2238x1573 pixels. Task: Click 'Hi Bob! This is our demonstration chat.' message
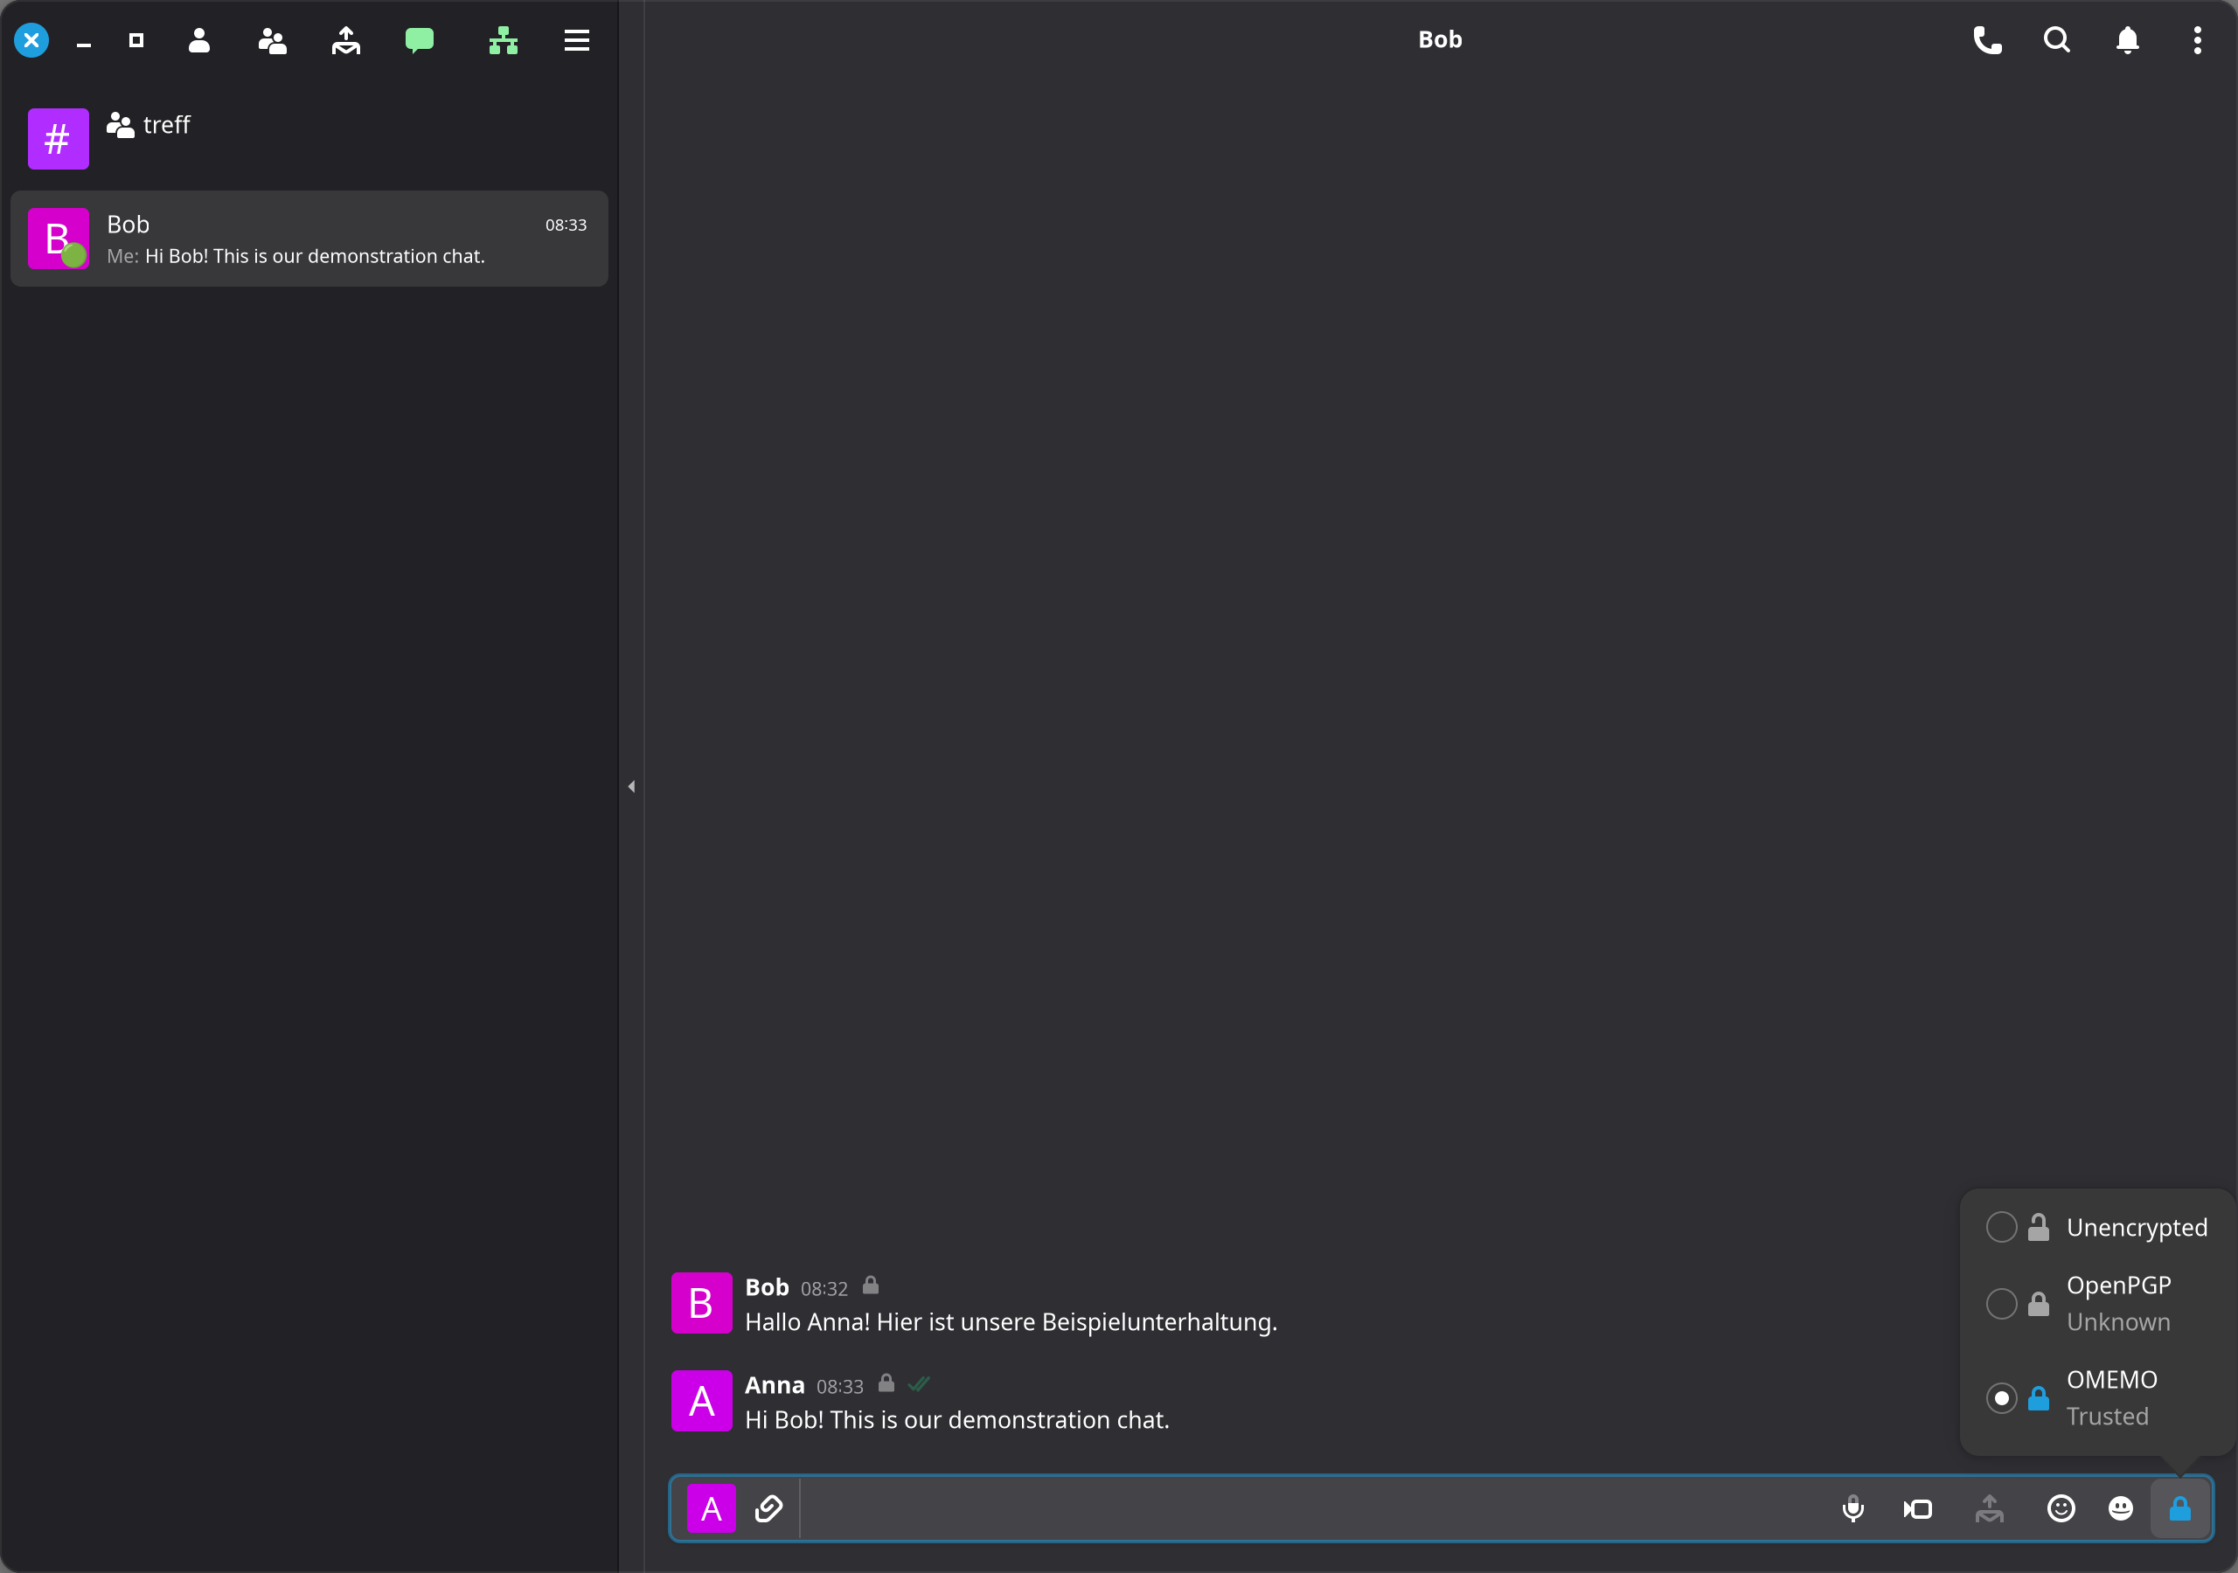point(956,1420)
